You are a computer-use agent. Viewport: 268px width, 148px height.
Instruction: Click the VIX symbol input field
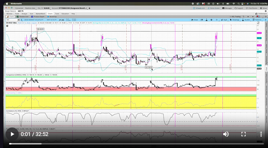(12, 20)
